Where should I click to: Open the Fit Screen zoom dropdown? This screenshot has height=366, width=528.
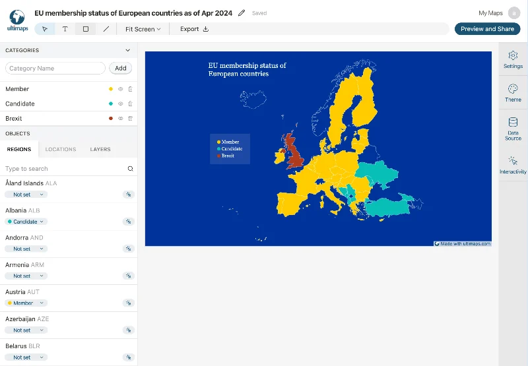pyautogui.click(x=143, y=29)
